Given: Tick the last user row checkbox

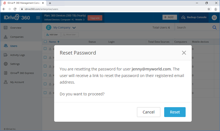Looking at the screenshot, I should pyautogui.click(x=45, y=93).
